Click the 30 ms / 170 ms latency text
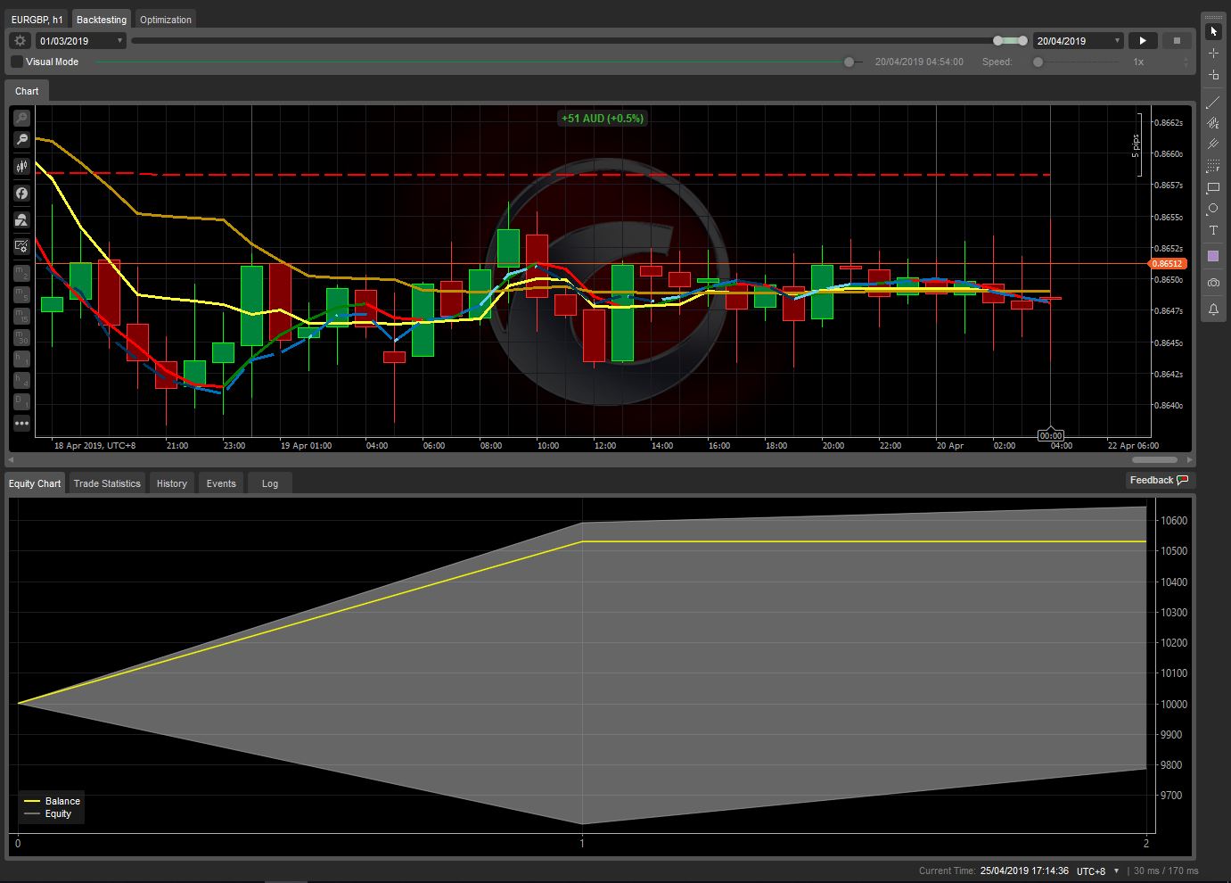The image size is (1231, 883). pyautogui.click(x=1166, y=871)
